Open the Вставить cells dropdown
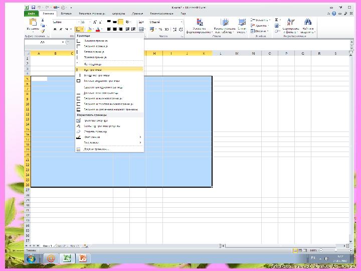 (x=260, y=20)
